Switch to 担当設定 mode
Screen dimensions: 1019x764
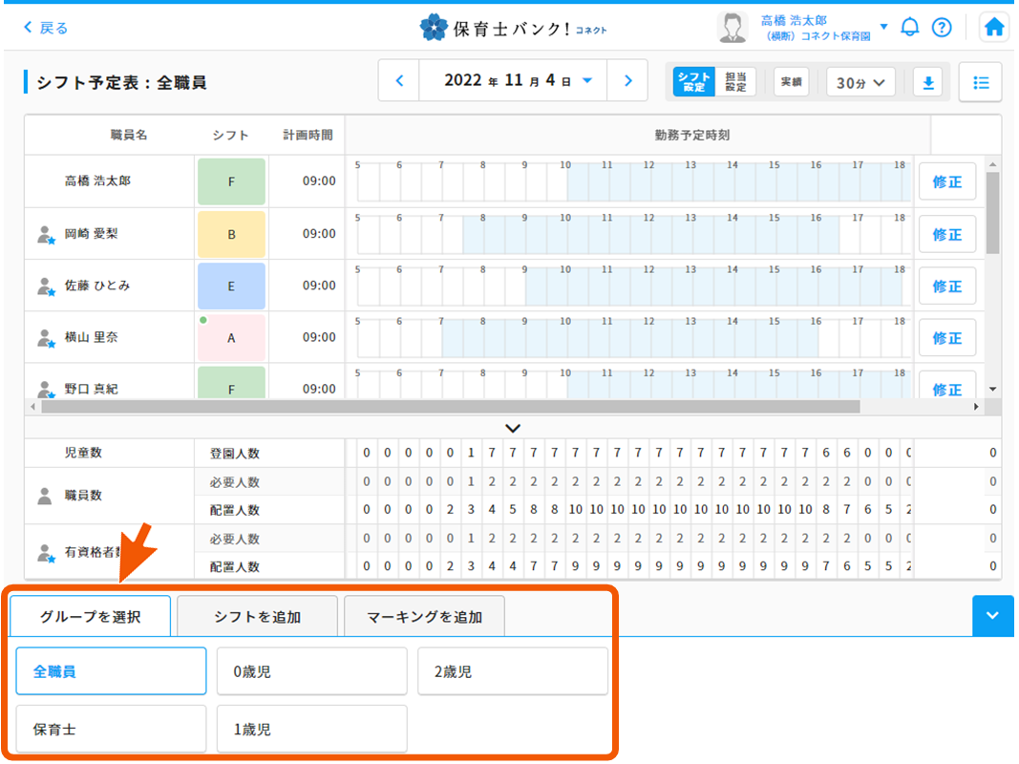(737, 82)
